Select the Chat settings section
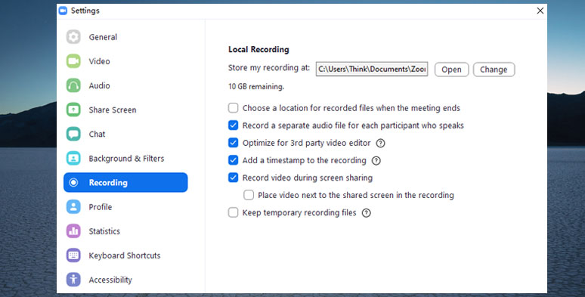This screenshot has height=297, width=585. coord(125,134)
